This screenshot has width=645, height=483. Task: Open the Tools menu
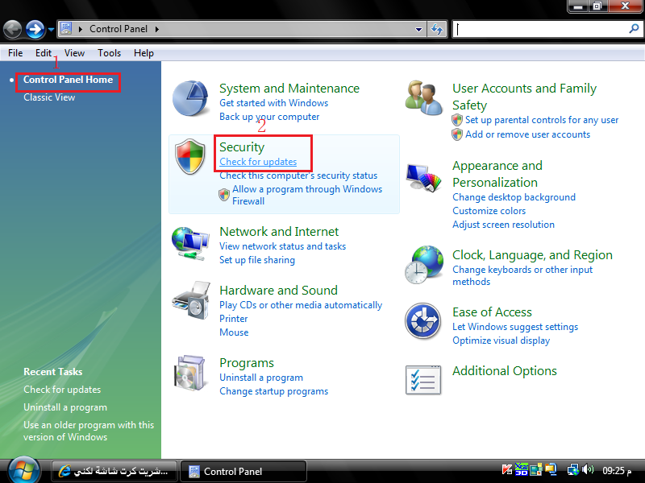(x=109, y=53)
